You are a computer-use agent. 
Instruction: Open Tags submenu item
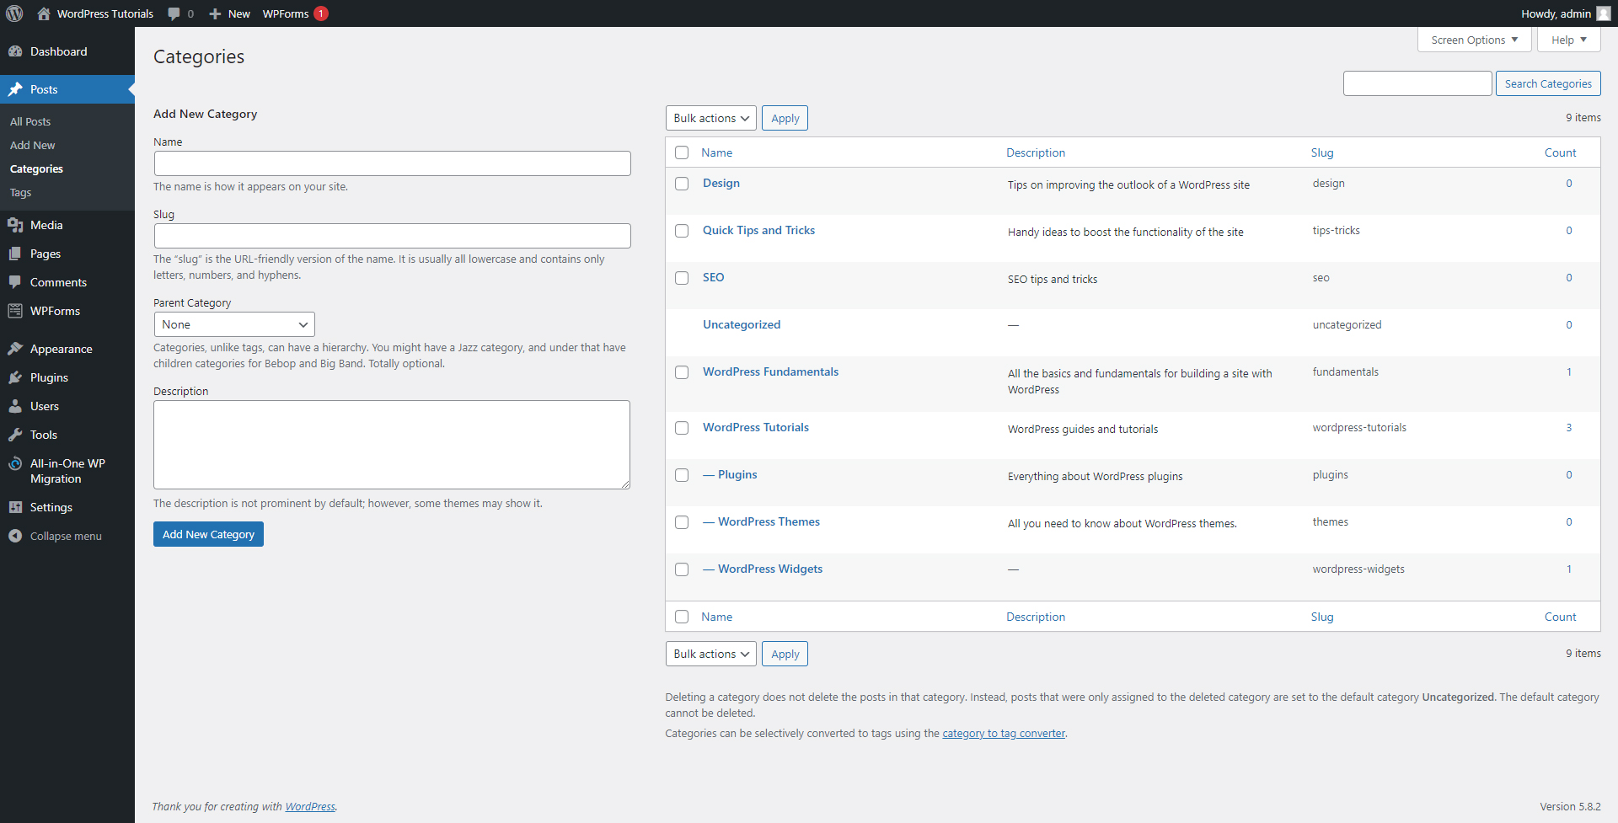pos(20,192)
